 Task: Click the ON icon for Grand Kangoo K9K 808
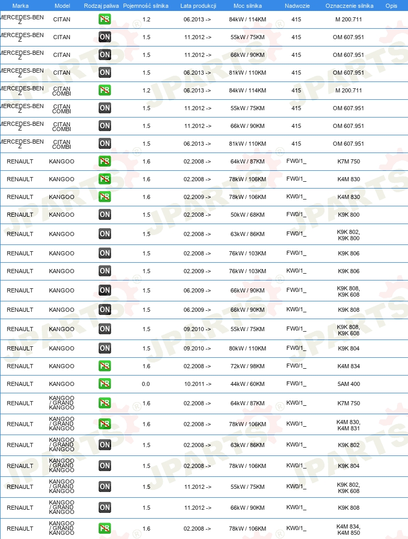pos(105,508)
